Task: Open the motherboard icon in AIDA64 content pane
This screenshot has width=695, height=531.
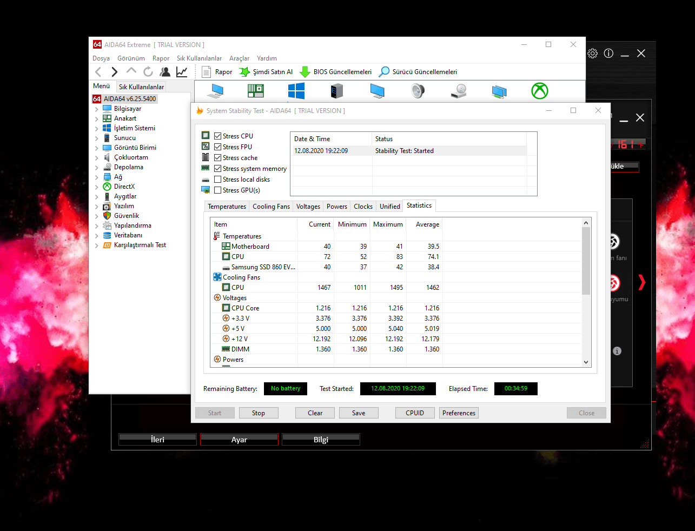Action: tap(256, 91)
